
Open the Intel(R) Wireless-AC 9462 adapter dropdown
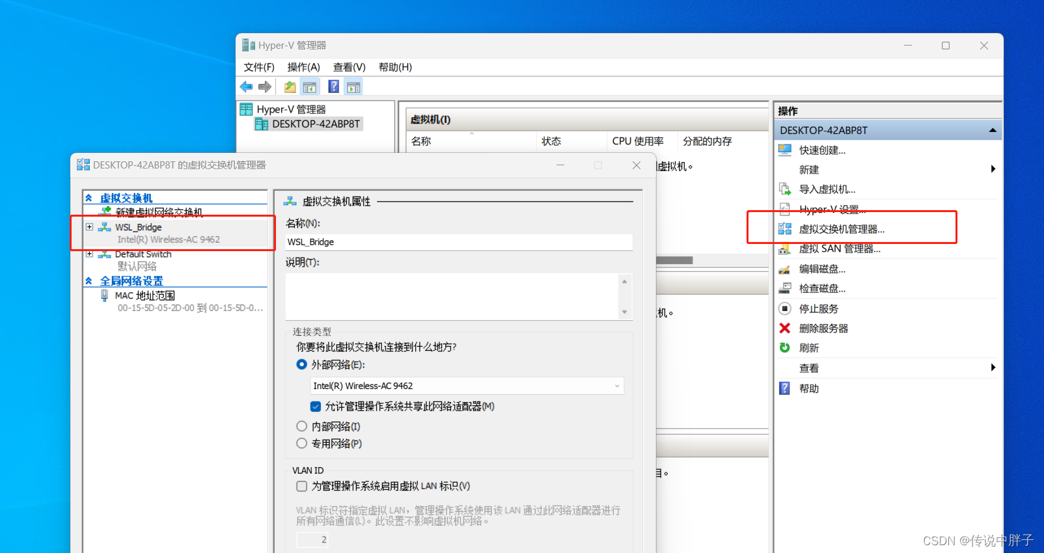point(467,386)
